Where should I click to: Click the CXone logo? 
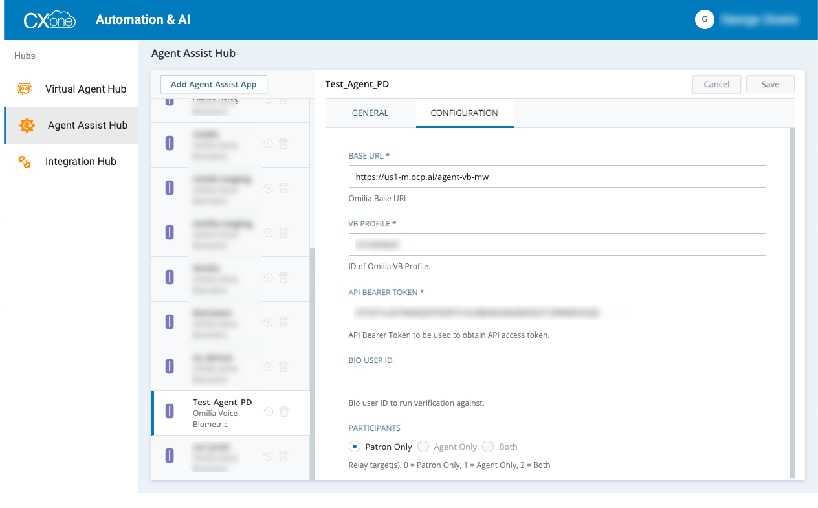click(50, 20)
